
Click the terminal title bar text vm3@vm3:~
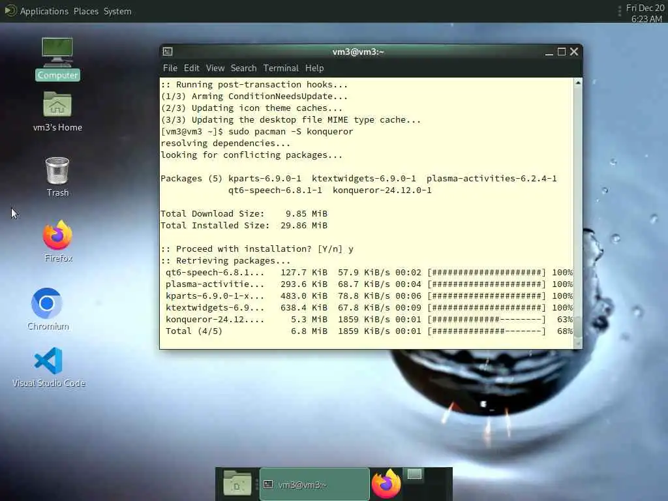pos(358,52)
